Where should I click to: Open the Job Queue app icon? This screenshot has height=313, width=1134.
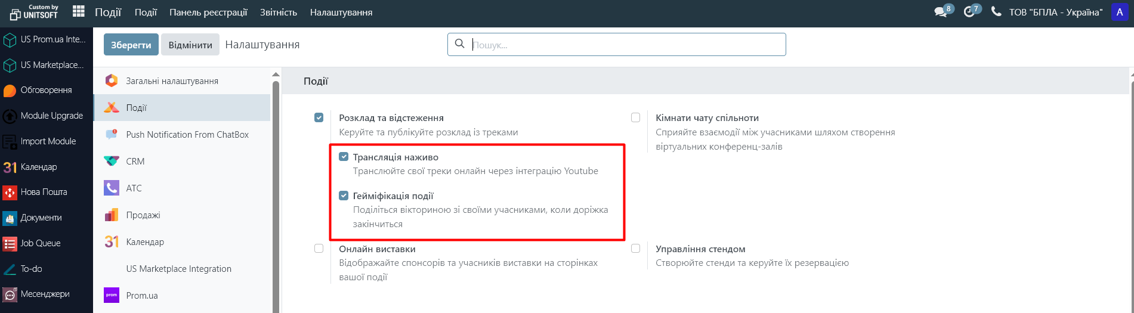[x=10, y=243]
